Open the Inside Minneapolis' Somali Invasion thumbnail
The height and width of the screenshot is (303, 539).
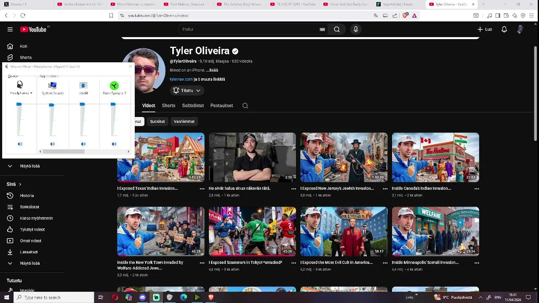[x=435, y=231]
